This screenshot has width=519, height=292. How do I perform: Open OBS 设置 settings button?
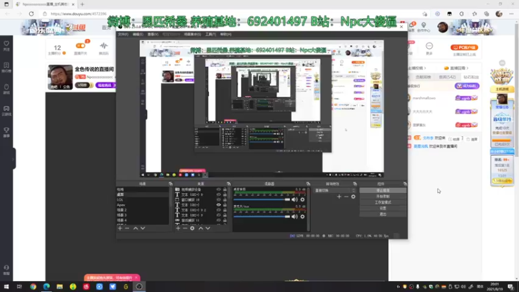[x=383, y=208]
